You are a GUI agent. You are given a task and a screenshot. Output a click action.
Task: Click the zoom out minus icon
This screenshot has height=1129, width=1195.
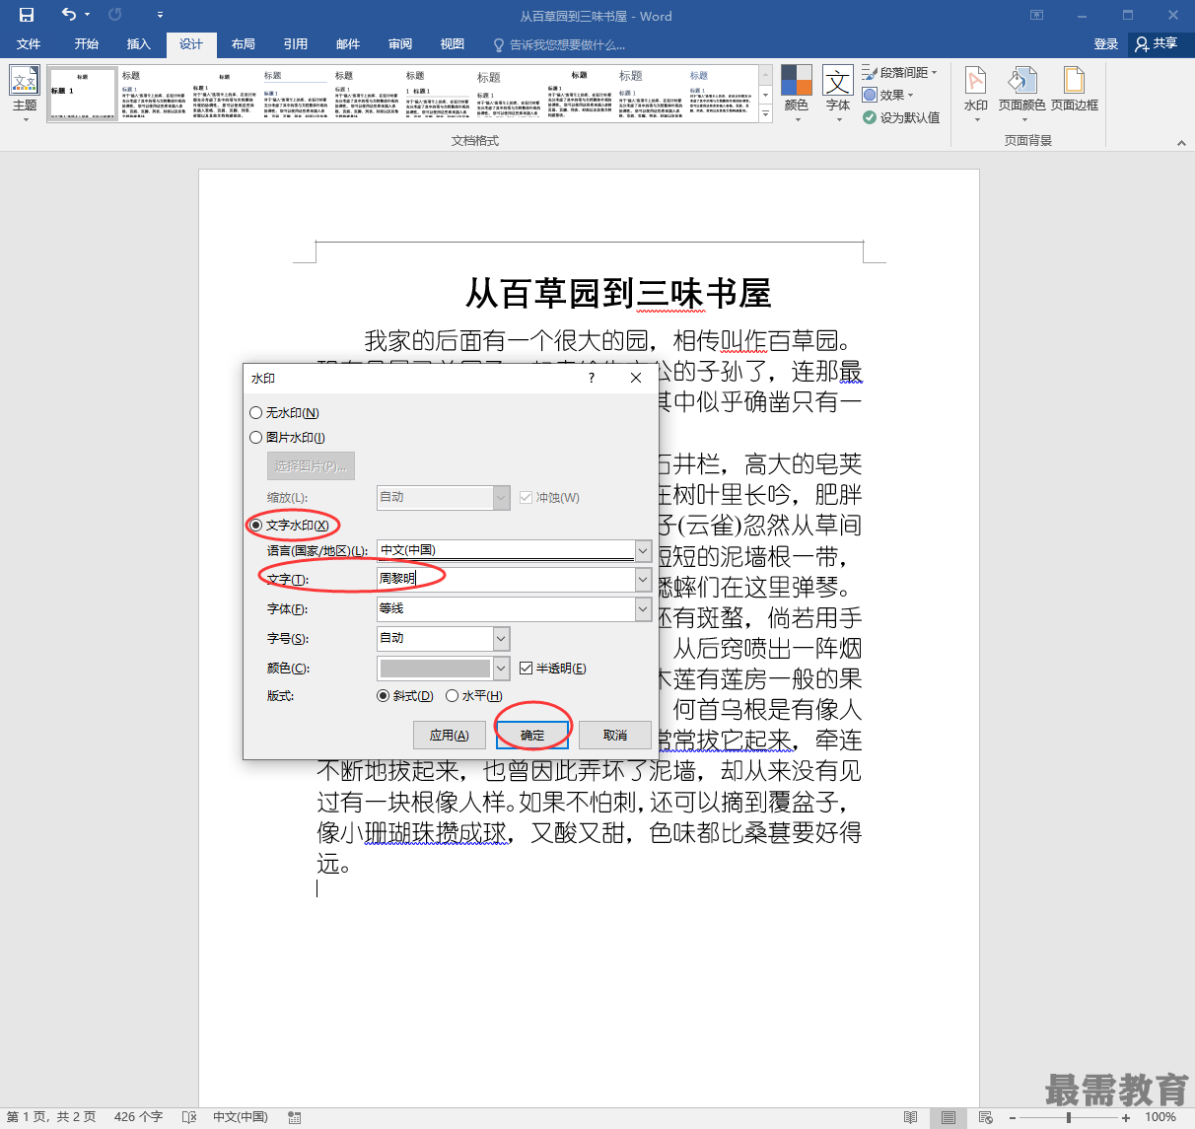point(1013,1118)
